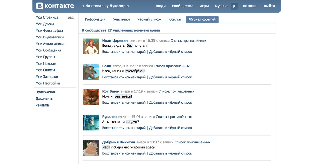Open Список приглашённых post from Русалка's comment
Screen dimensions: 314x164
point(174,117)
